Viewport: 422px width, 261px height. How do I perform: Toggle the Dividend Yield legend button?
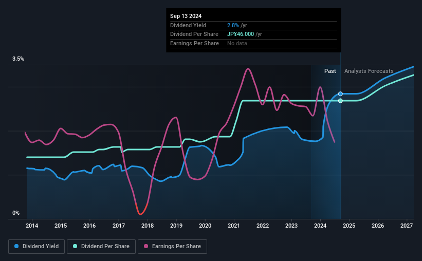(x=36, y=247)
